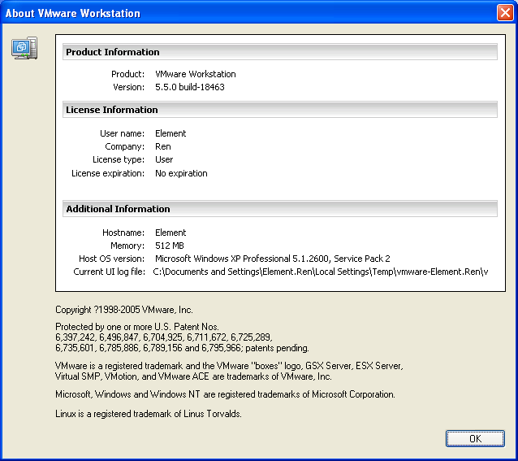Click the Company value Ren
Viewport: 518px width, 461px height.
tap(163, 146)
